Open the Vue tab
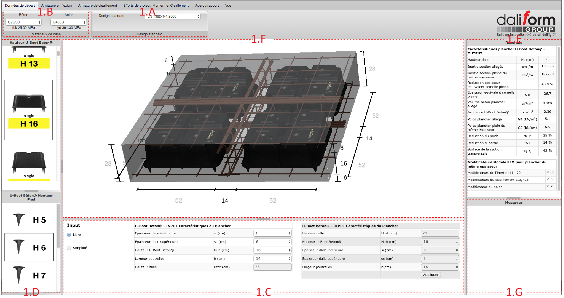564x298 pixels. [x=228, y=6]
